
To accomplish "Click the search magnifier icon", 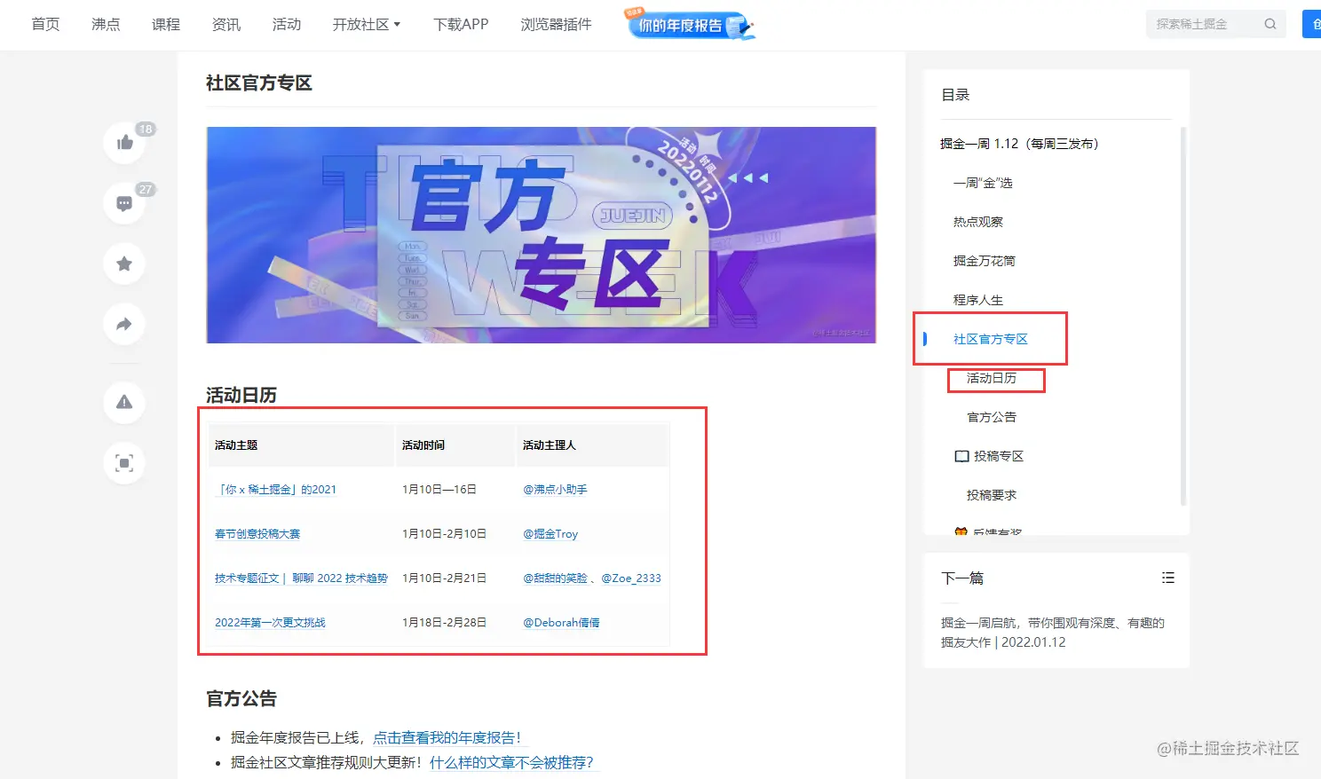I will [1270, 24].
